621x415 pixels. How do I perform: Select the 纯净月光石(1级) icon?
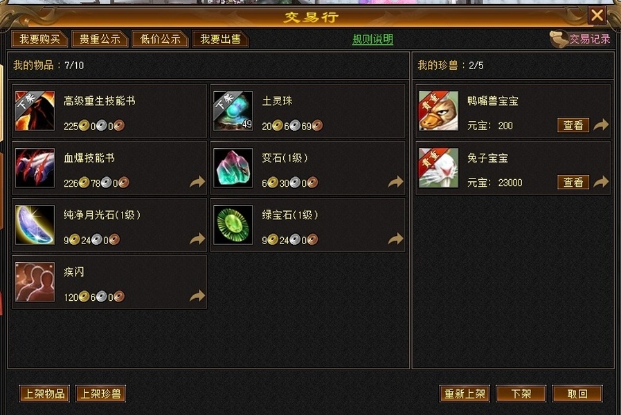[35, 225]
